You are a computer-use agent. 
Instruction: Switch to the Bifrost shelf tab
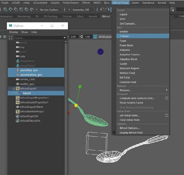(x=106, y=16)
